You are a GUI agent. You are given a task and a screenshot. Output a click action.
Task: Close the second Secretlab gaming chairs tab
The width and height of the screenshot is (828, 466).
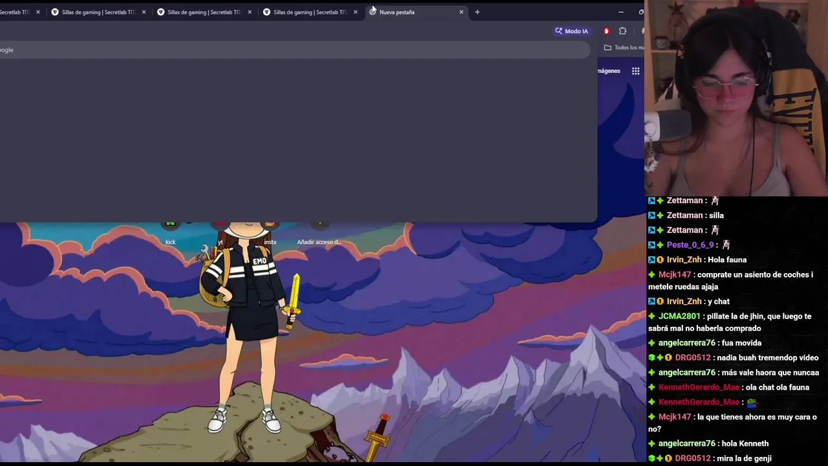(x=144, y=12)
